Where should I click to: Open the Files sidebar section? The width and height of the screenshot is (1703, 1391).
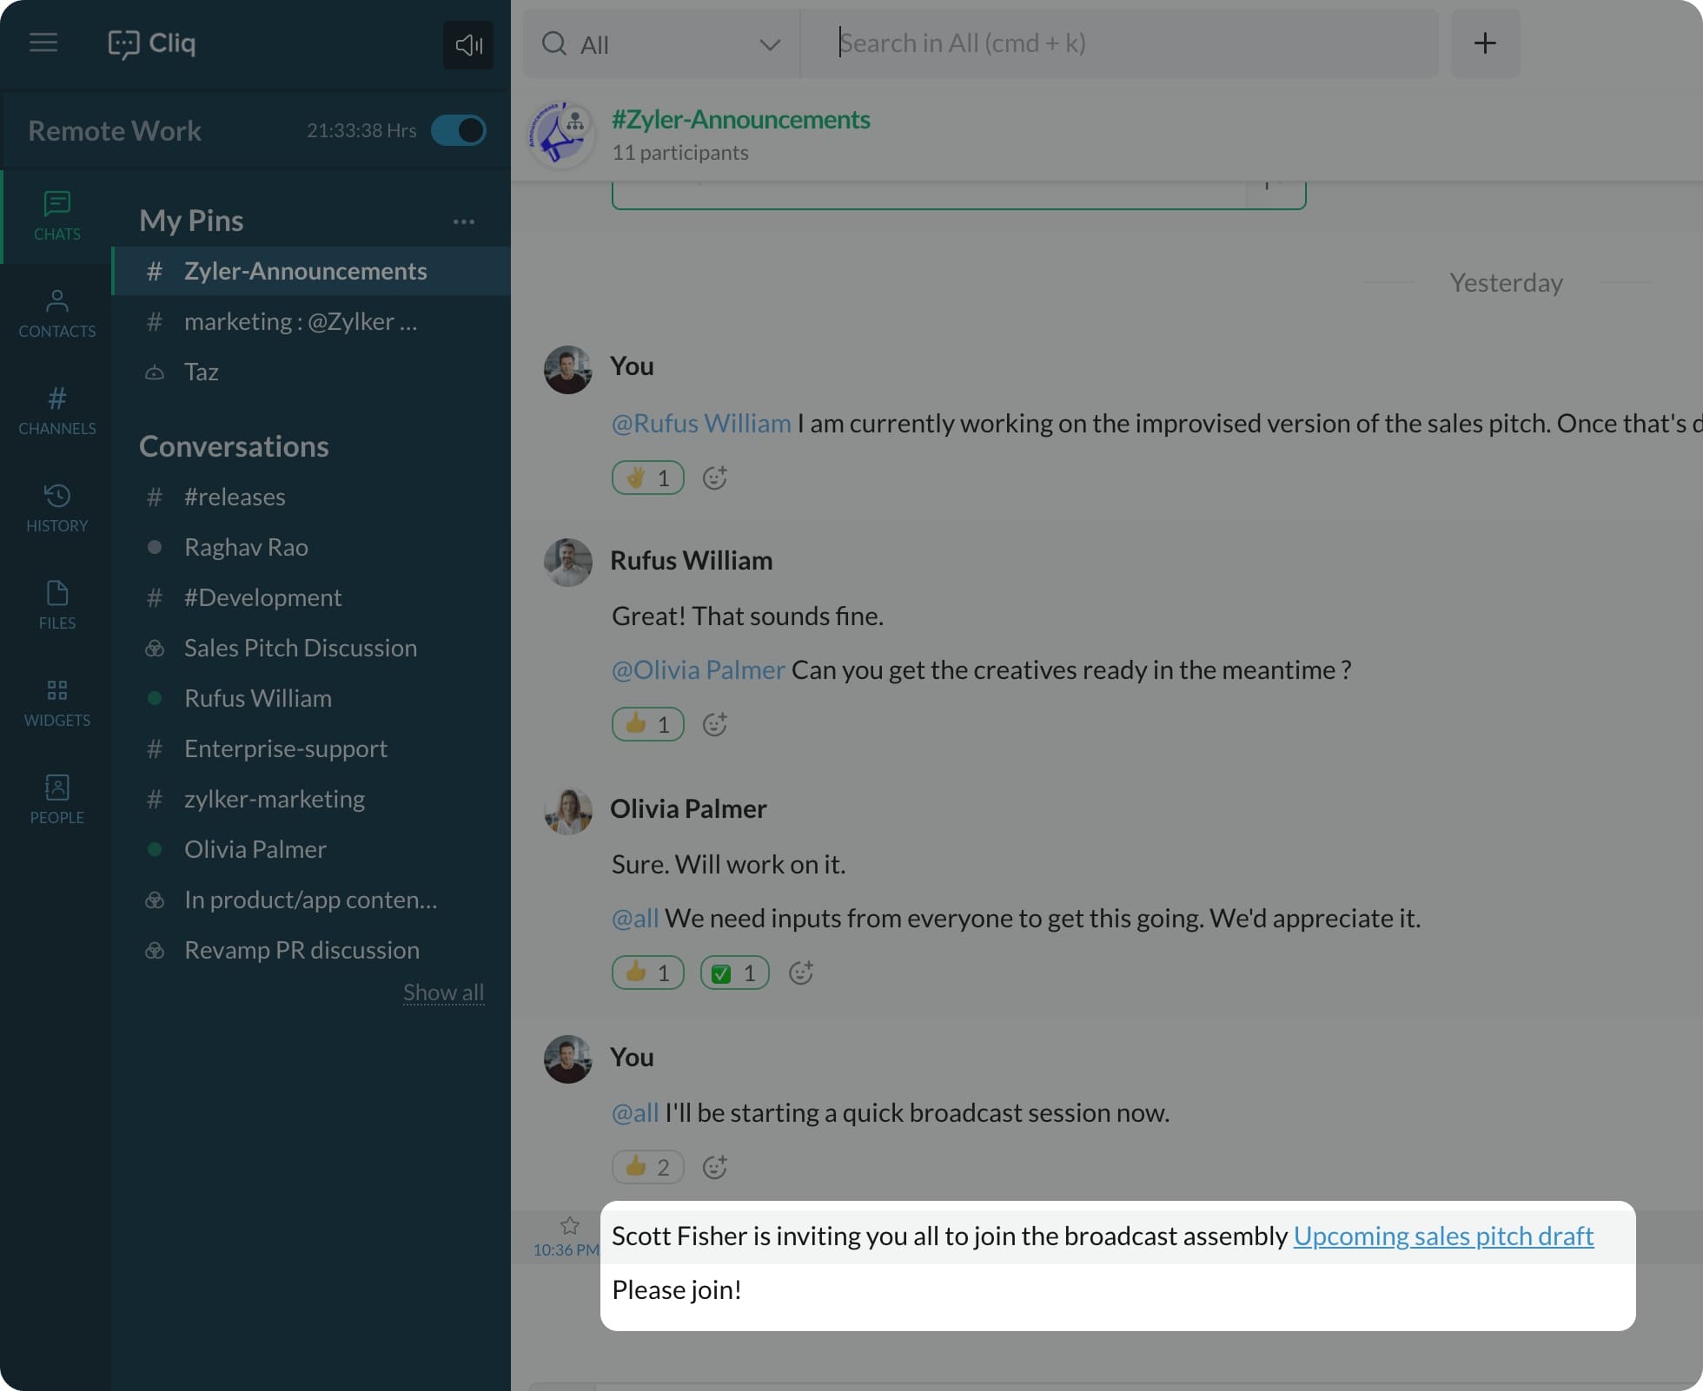[x=56, y=605]
